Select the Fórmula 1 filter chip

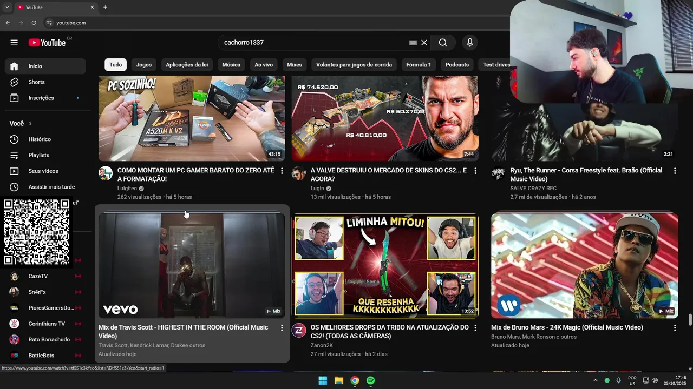click(419, 65)
